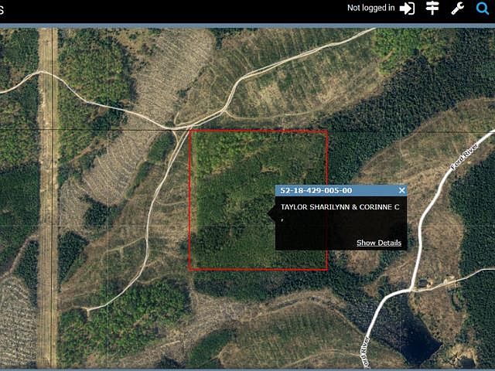Image resolution: width=495 pixels, height=371 pixels.
Task: Close the parcel info popup
Action: point(401,190)
